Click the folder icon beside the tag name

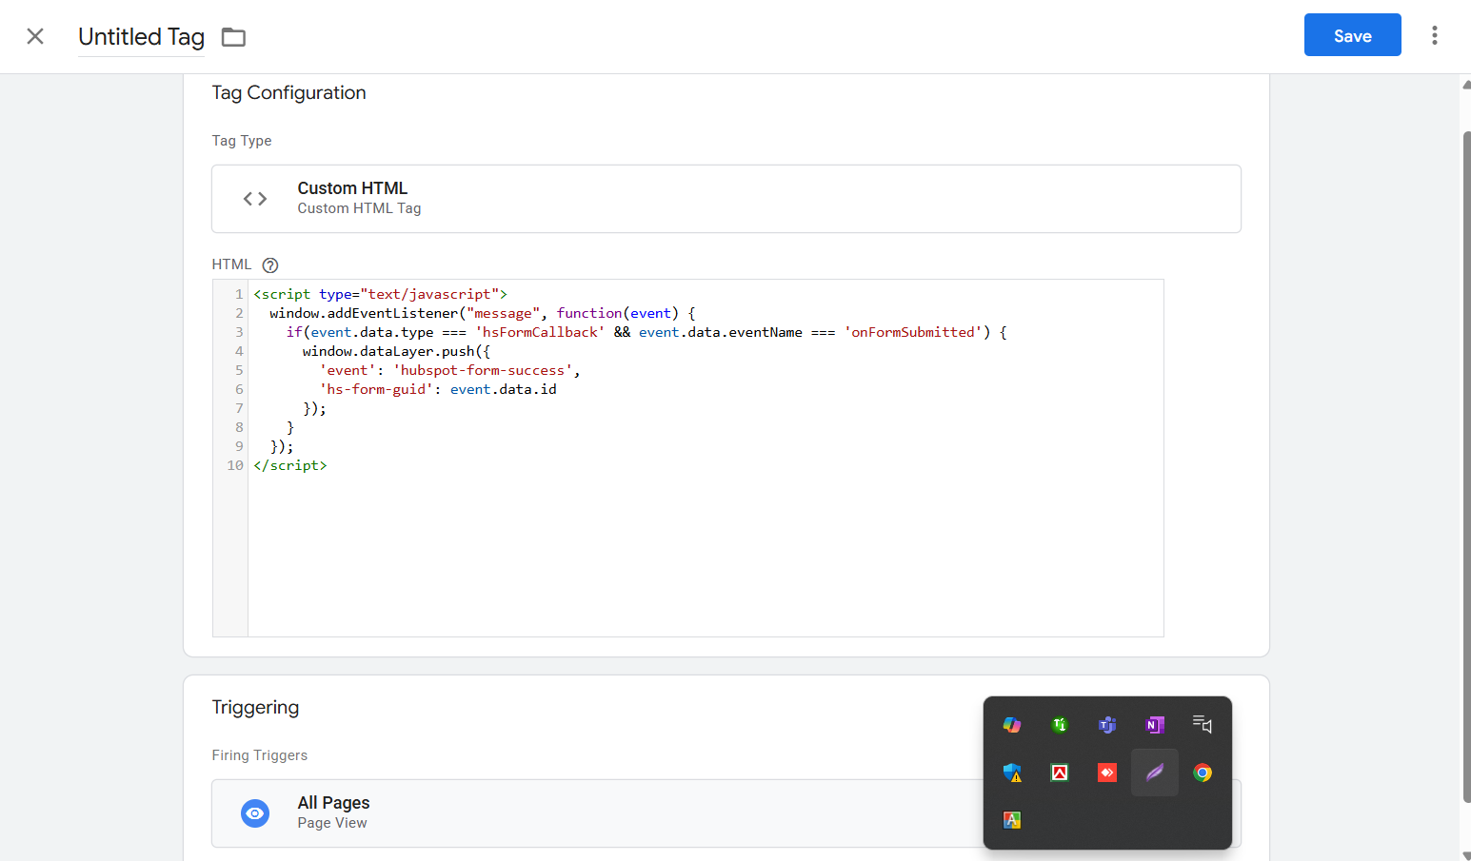pyautogui.click(x=233, y=37)
